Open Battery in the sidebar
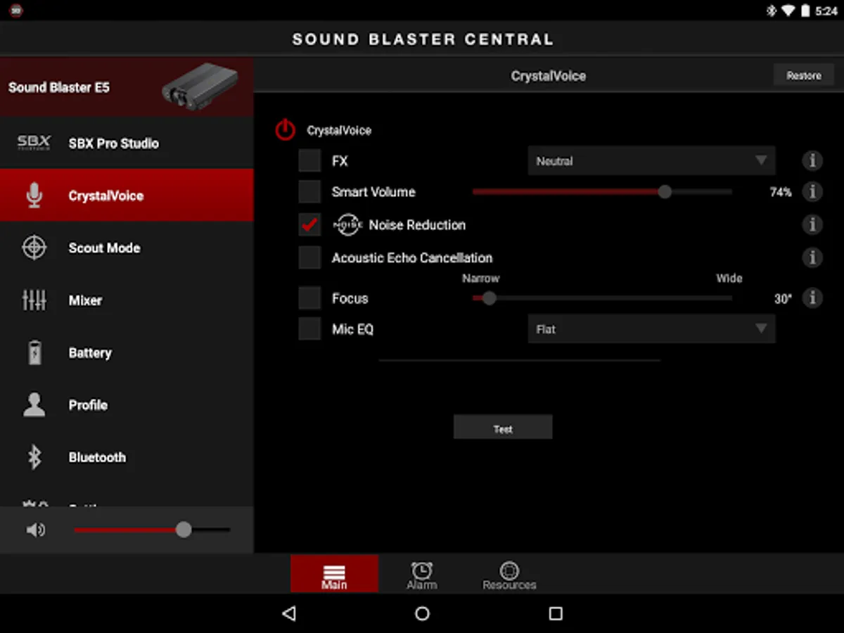Screen dimensions: 844x633 [x=127, y=352]
